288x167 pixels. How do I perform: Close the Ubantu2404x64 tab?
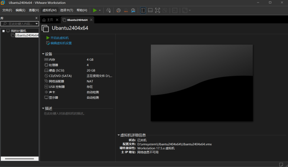coord(91,20)
